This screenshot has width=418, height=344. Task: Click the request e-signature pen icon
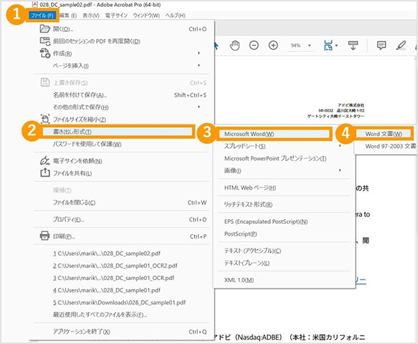45,161
